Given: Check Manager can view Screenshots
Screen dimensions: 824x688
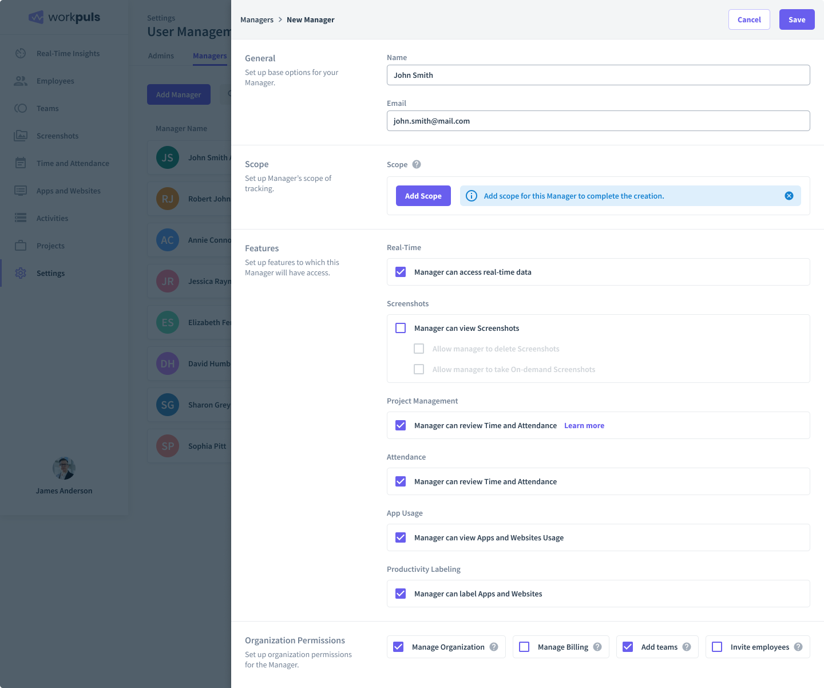Looking at the screenshot, I should click(401, 328).
